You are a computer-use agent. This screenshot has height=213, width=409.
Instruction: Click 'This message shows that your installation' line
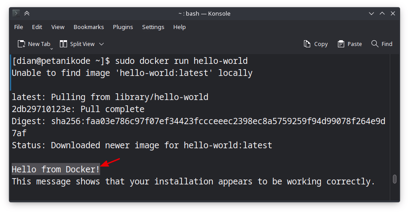(193, 181)
